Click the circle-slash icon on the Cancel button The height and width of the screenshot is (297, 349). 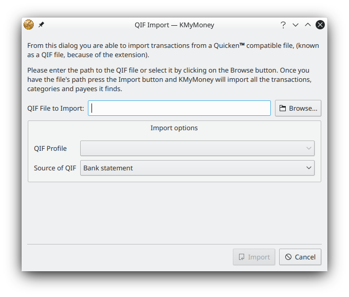pos(288,257)
